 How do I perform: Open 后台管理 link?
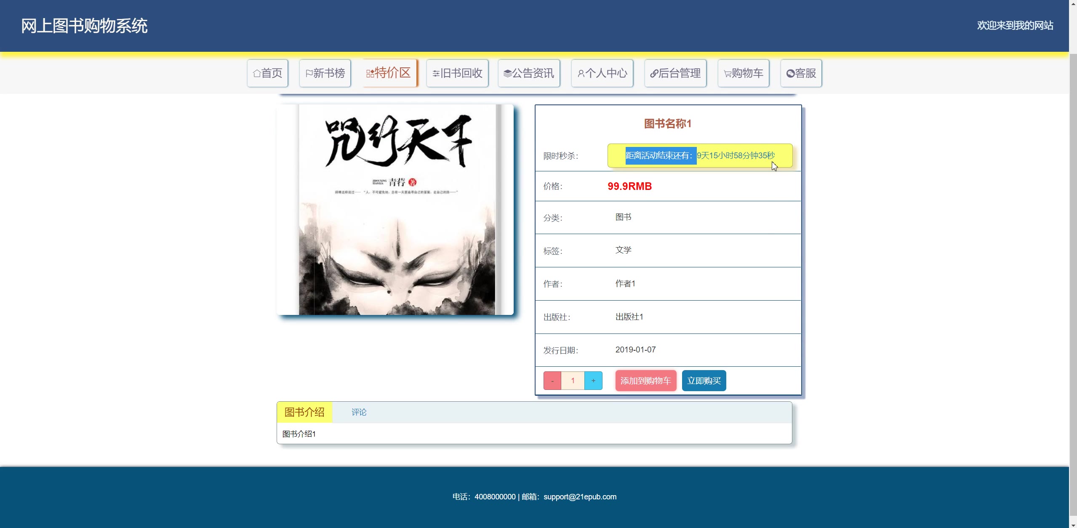[x=675, y=73]
